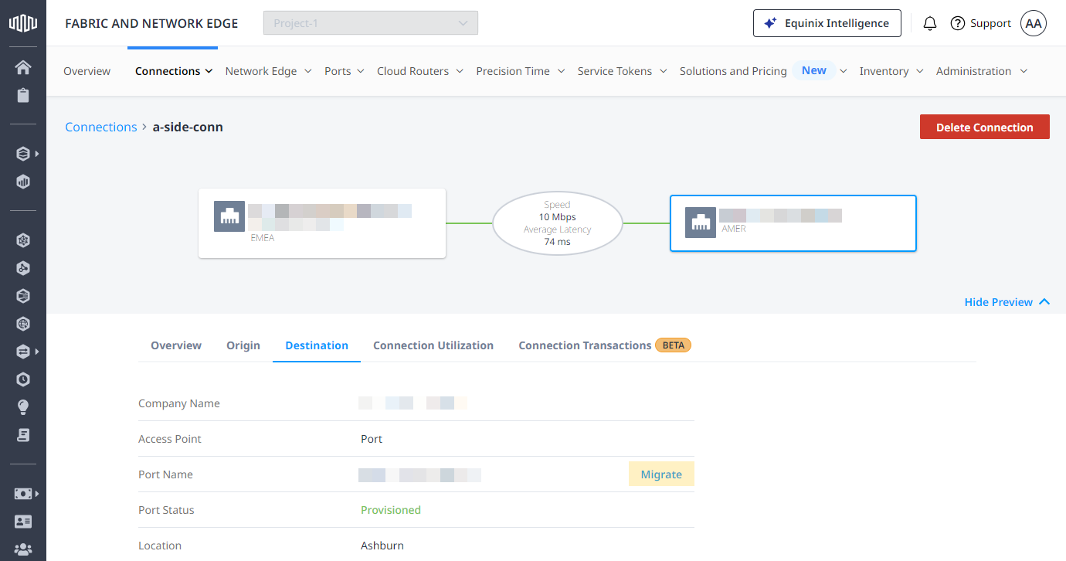Click the Support link text
Screen dimensions: 1066x561
(990, 23)
